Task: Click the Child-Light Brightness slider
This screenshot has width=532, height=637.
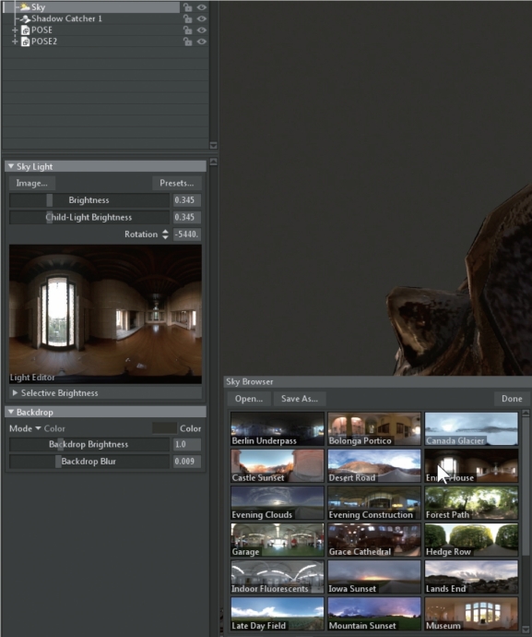Action: click(89, 217)
